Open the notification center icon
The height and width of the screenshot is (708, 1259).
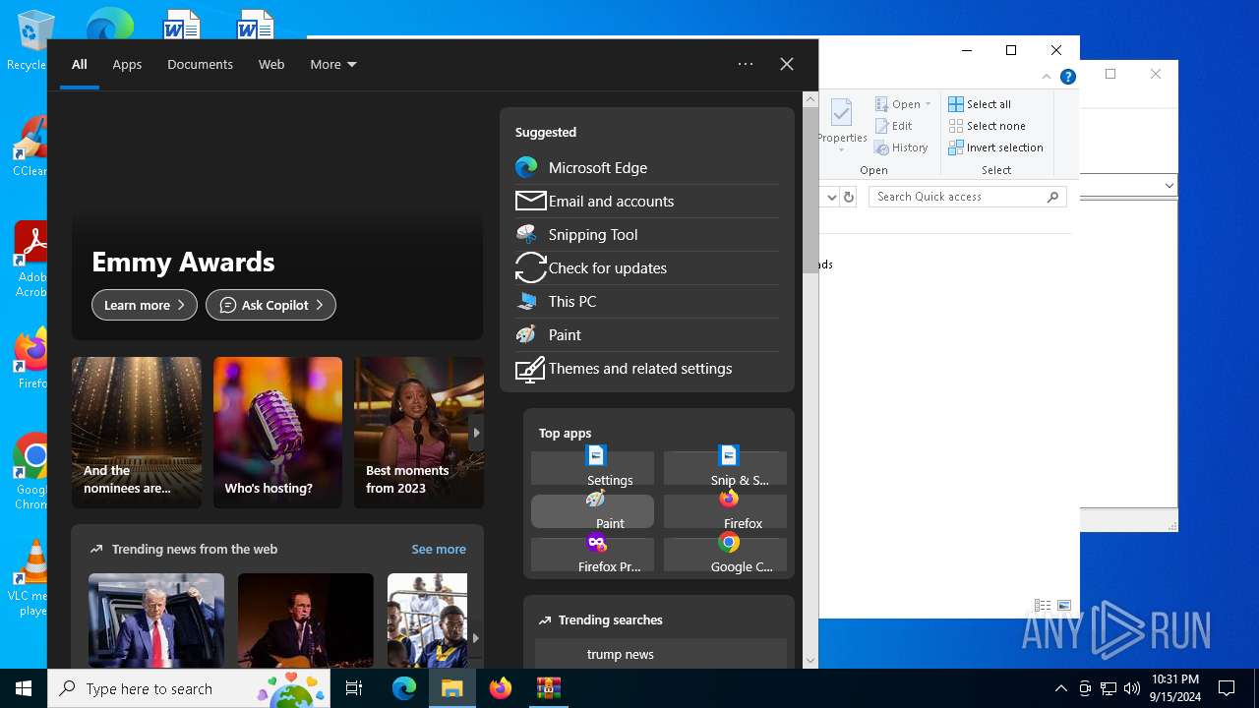1227,688
